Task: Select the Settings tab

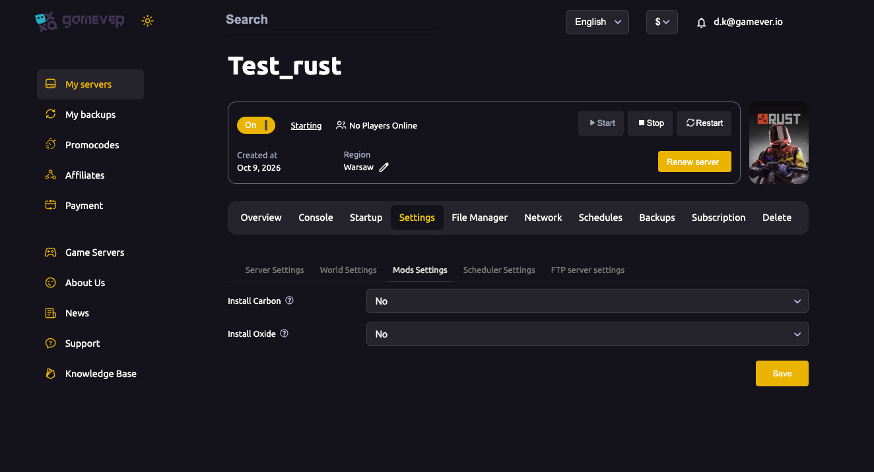Action: (x=417, y=218)
